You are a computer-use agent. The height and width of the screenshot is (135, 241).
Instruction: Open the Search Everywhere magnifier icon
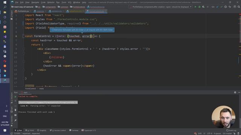pos(239,7)
